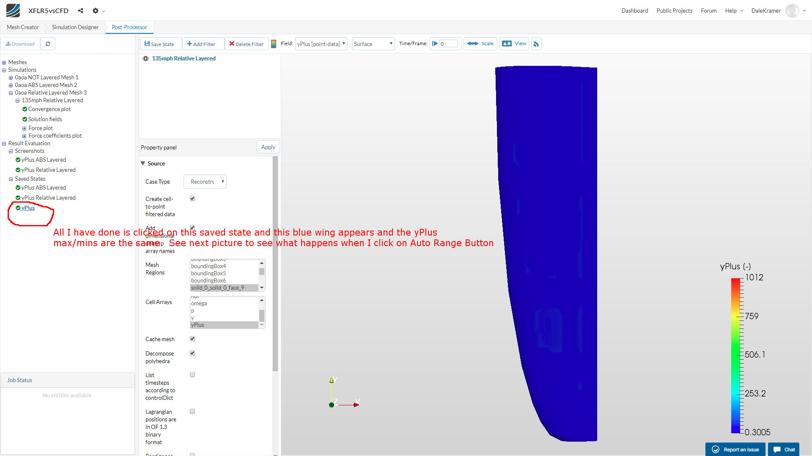Expand the Meshes tree node
Viewport: 812px width, 456px height.
[x=4, y=62]
